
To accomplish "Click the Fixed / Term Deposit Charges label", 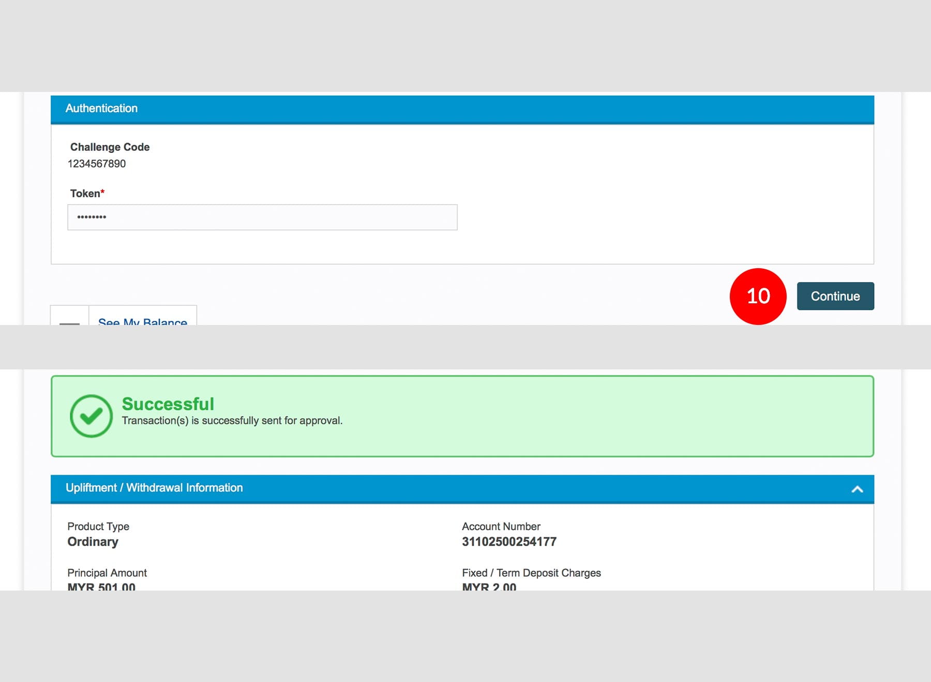I will [x=531, y=572].
